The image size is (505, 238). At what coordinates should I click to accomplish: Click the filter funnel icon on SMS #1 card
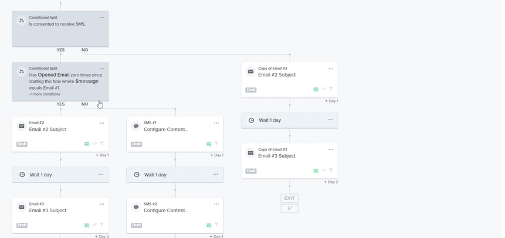(x=216, y=144)
